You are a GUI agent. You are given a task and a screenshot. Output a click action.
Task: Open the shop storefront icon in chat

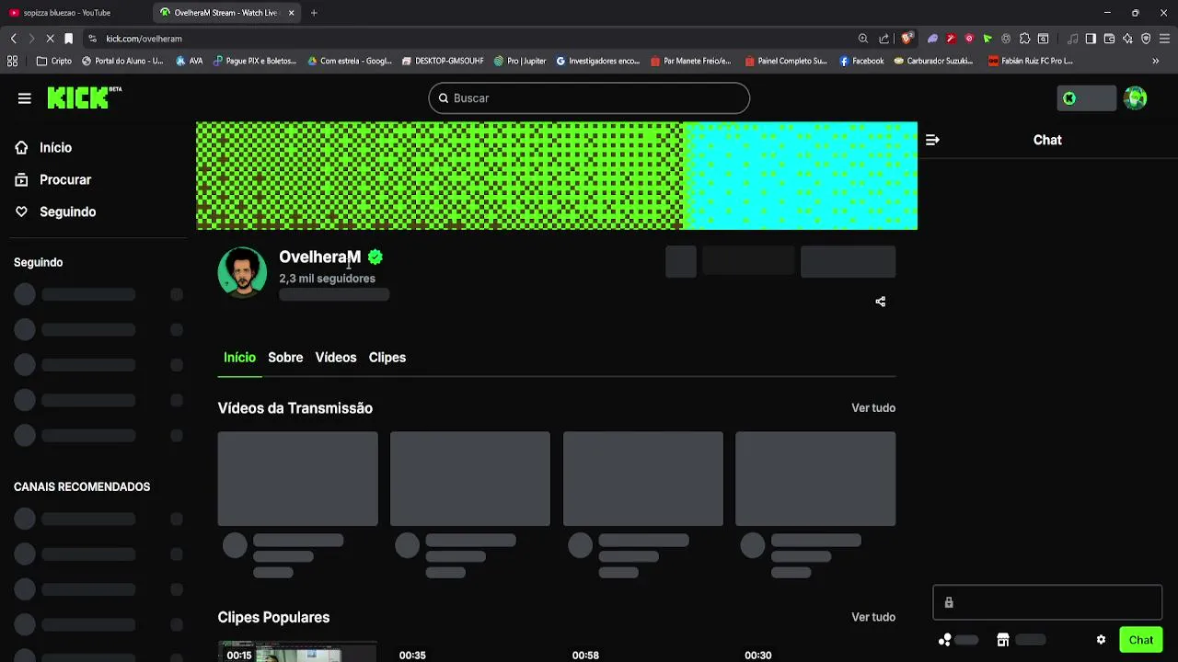pos(1003,640)
